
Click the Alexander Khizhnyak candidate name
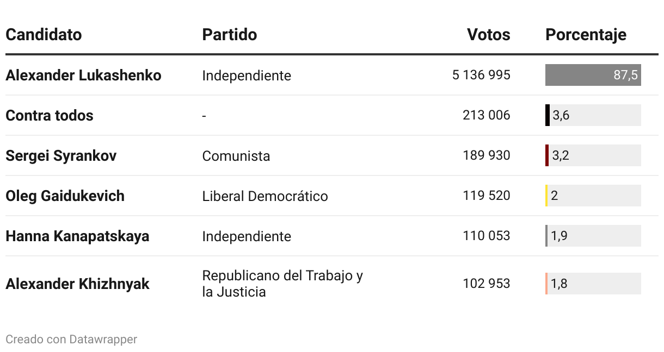[77, 284]
